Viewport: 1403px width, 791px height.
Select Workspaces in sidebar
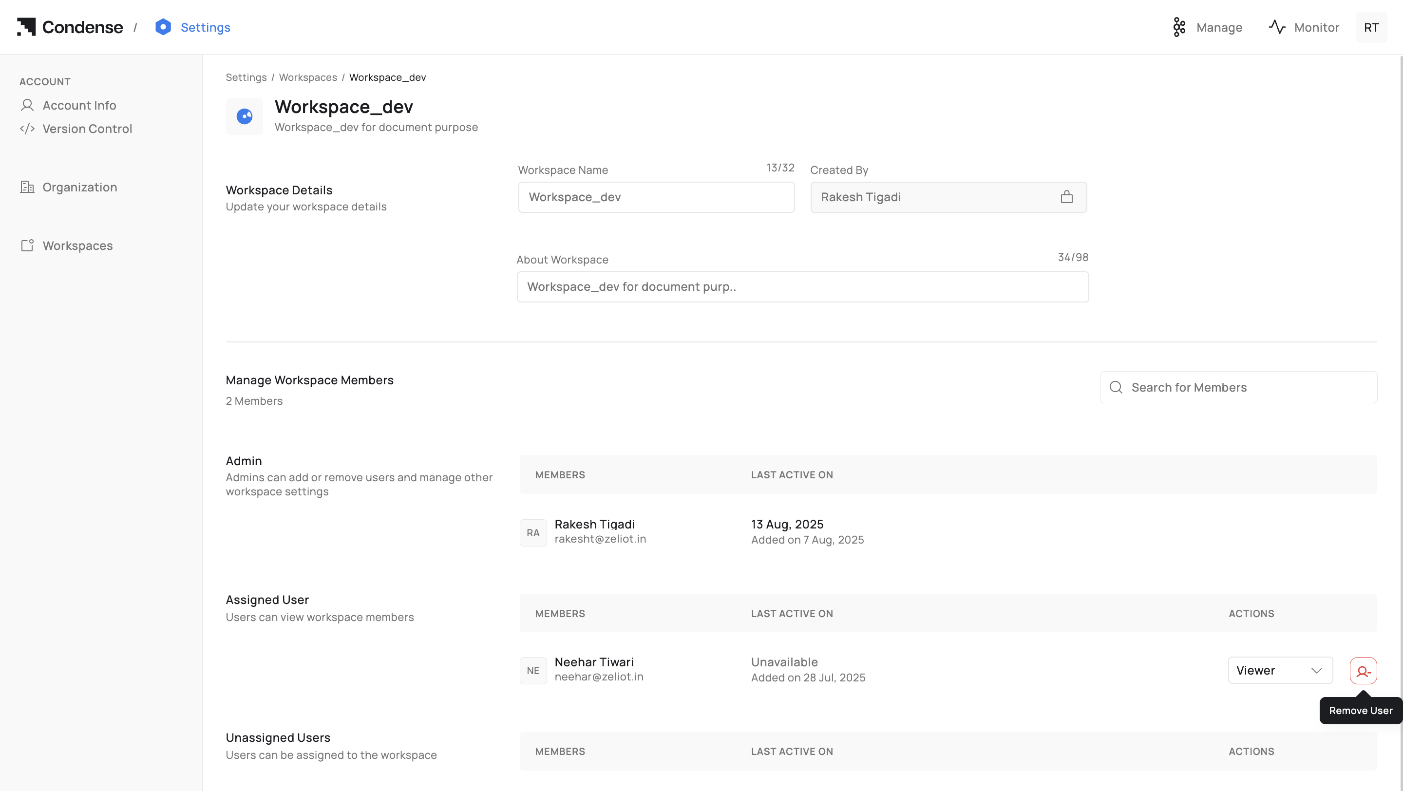click(77, 245)
